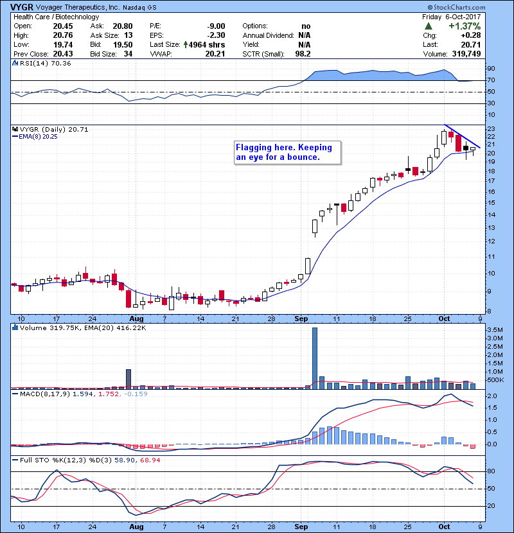Select the Voyager Therapeutics, Inc. company name
The image size is (514, 533).
(x=78, y=8)
